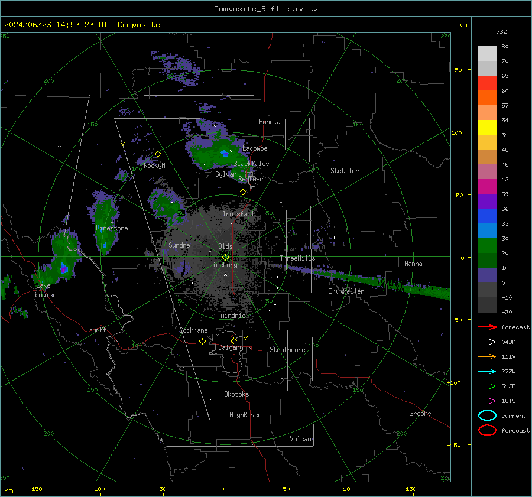Click the blue echo core west of Lacombe
The image size is (532, 497).
tap(224, 152)
